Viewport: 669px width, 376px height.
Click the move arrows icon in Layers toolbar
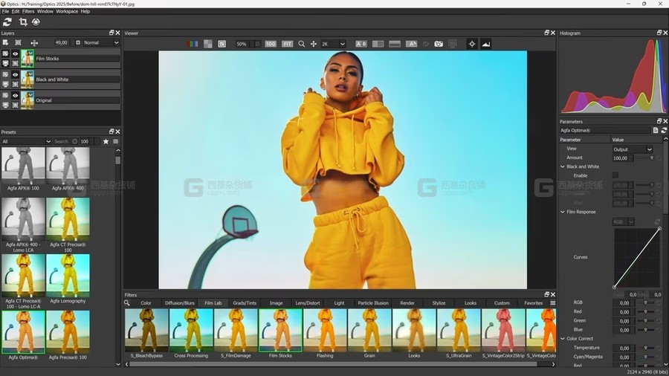click(34, 42)
